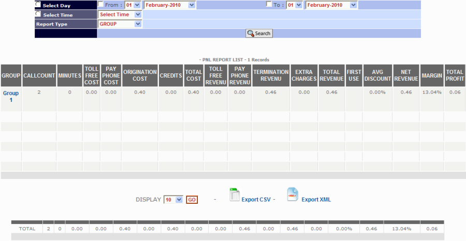Select the 'Select Time' radio button
This screenshot has height=241, width=466.
pos(38,14)
